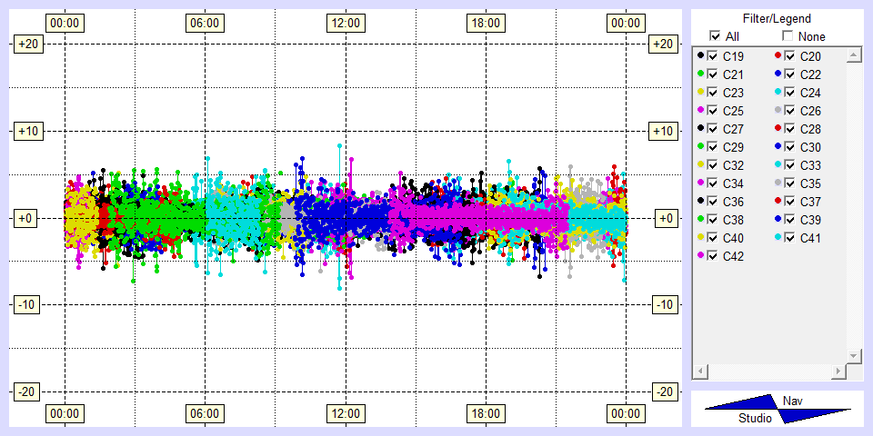Screen dimensions: 873x436
Task: Hide the C22 series
Action: coord(790,74)
